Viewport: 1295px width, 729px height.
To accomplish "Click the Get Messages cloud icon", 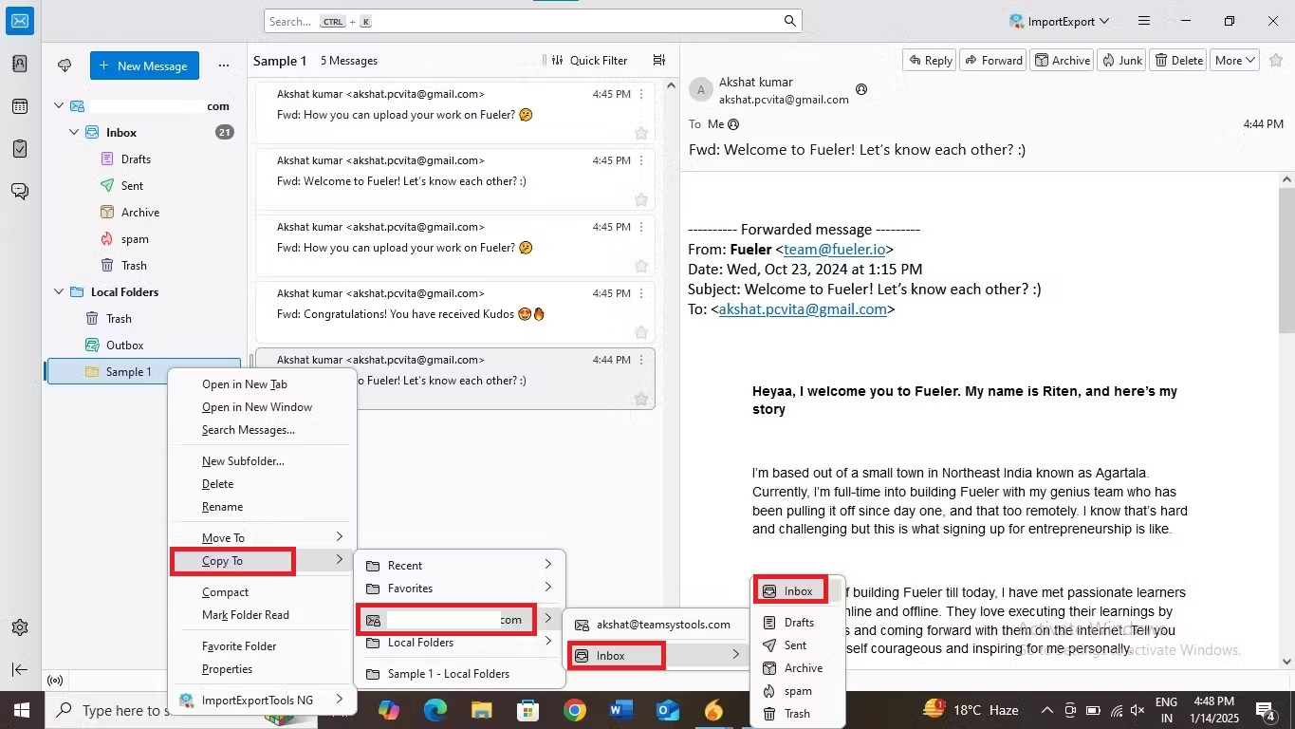I will [65, 65].
